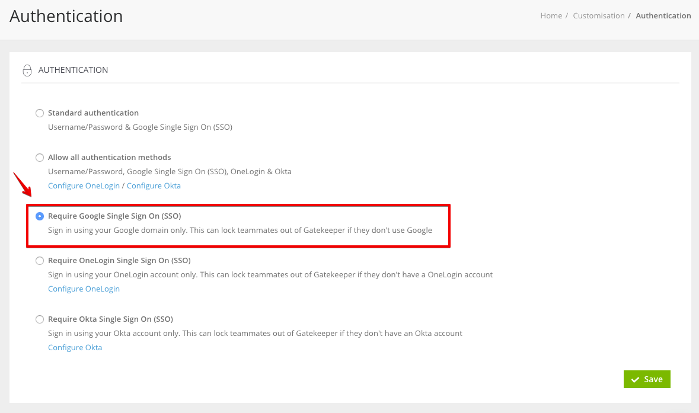The width and height of the screenshot is (699, 413).
Task: Select the Standard authentication radio button
Action: [x=40, y=113]
